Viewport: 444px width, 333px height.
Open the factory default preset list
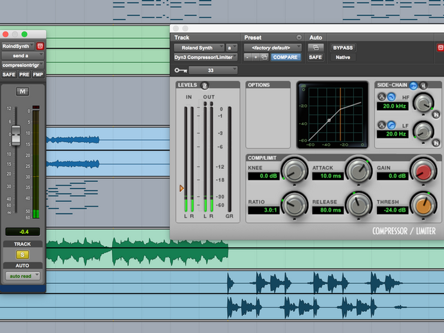(272, 48)
